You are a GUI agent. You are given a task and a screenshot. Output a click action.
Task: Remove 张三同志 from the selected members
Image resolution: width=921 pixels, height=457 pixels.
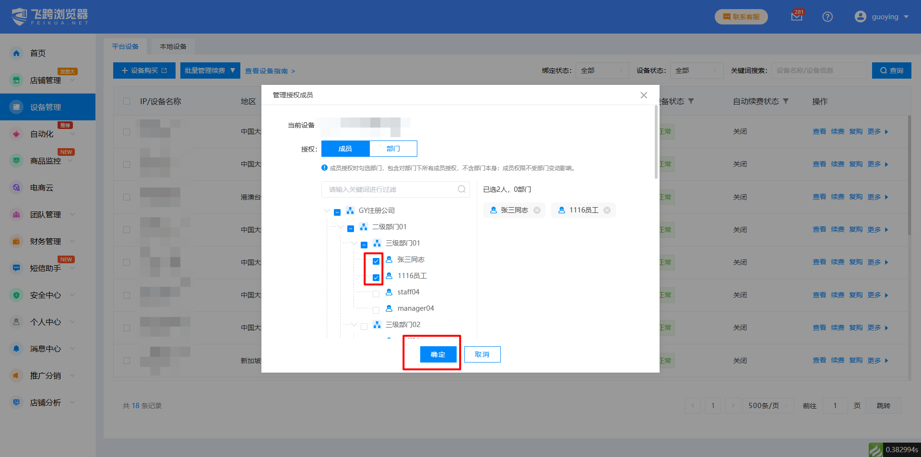pyautogui.click(x=537, y=211)
